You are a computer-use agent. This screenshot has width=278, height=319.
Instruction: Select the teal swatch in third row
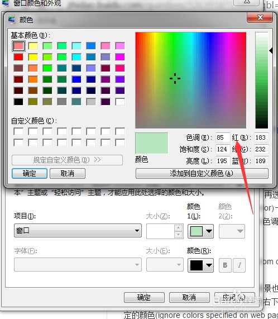coord(62,68)
